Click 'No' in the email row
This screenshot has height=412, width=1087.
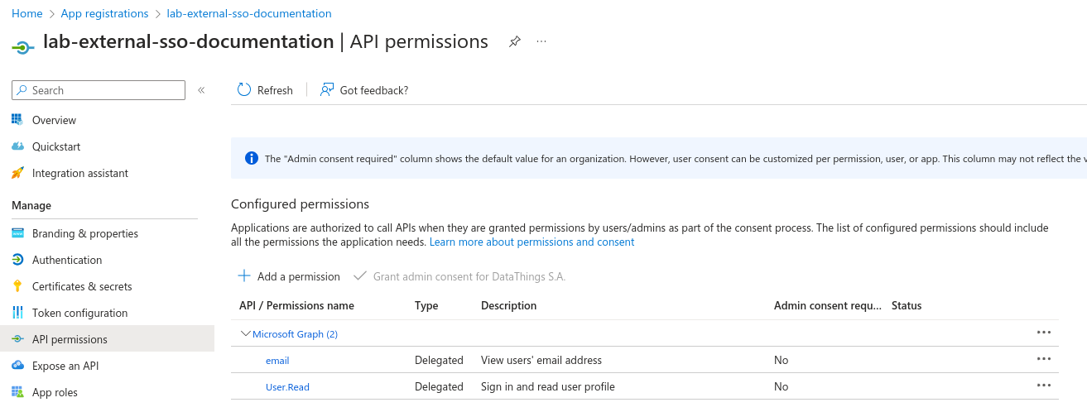782,360
